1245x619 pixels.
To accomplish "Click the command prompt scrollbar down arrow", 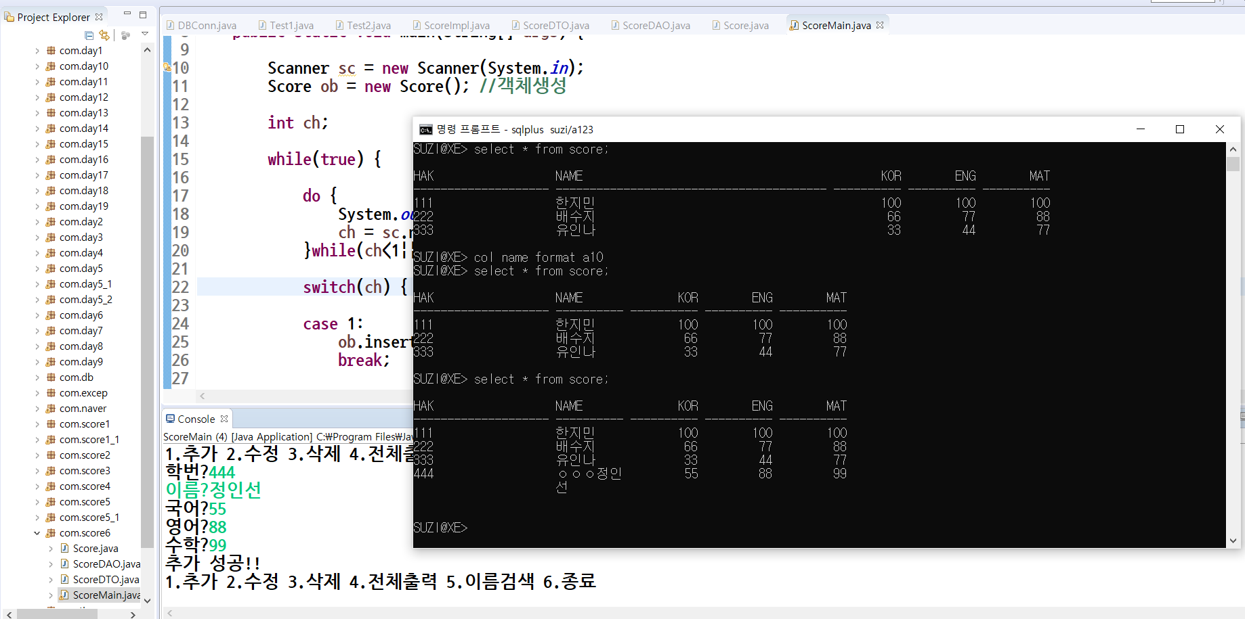I will coord(1233,541).
